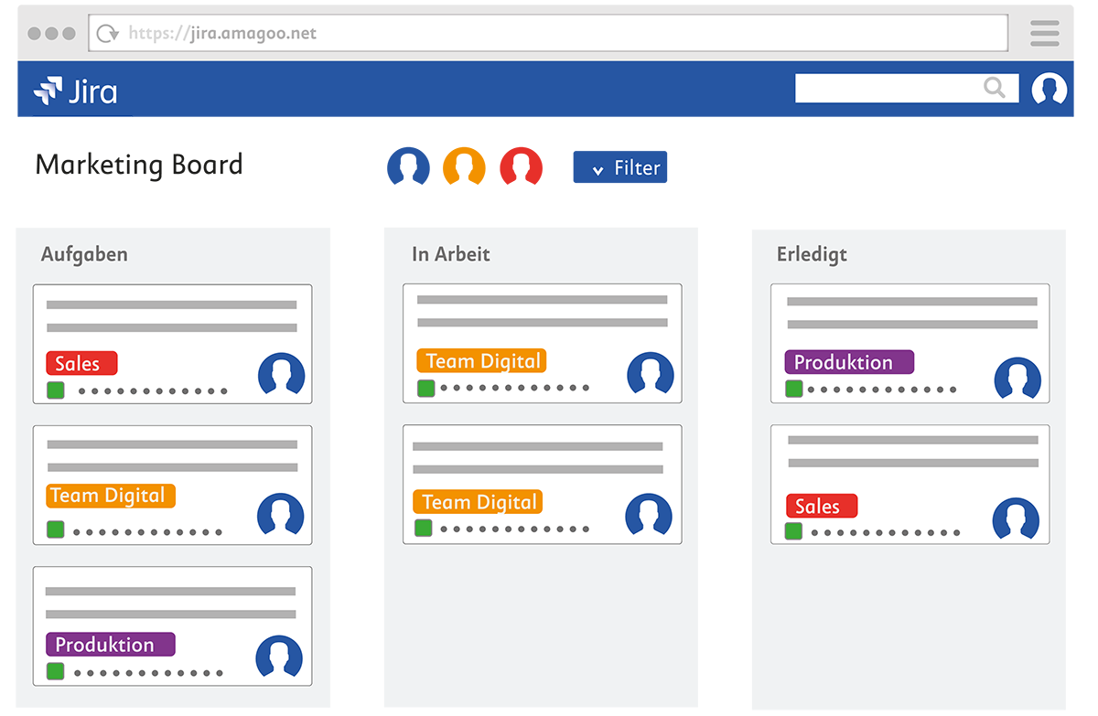1098x716 pixels.
Task: Select the blue team member avatar
Action: [408, 166]
